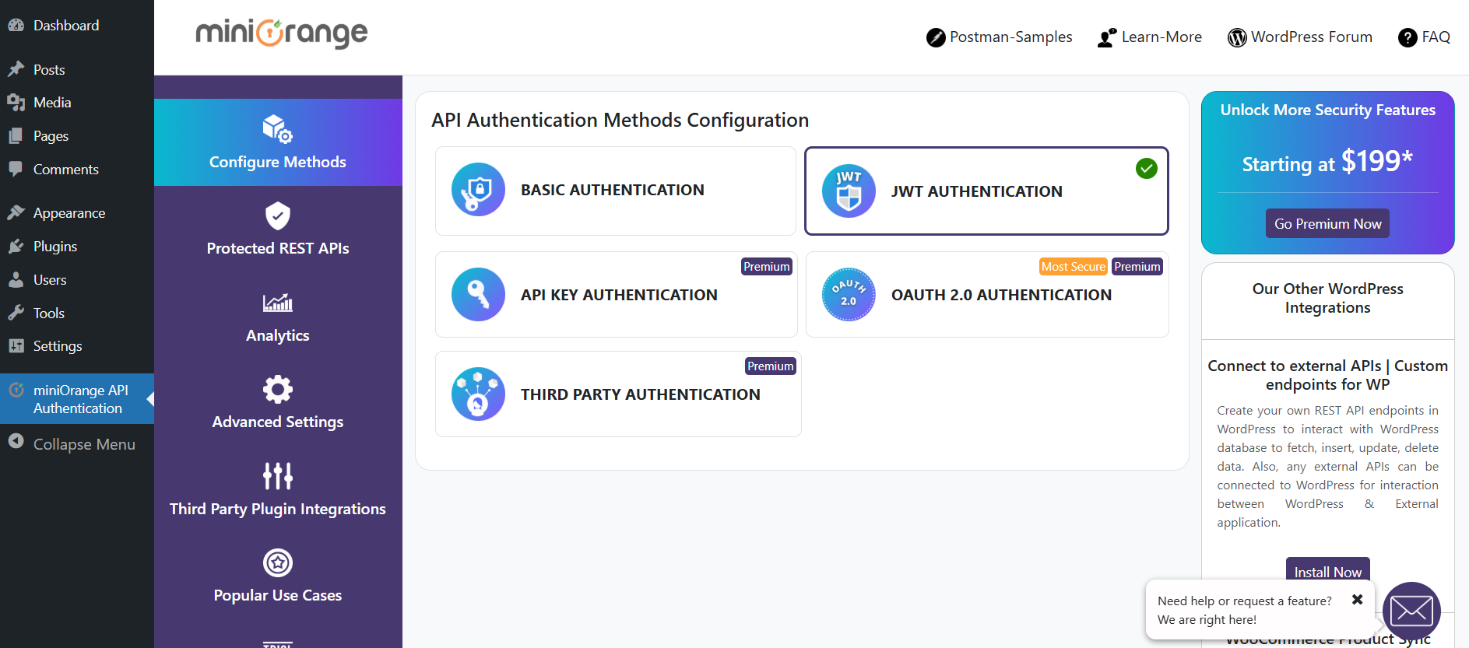Select the Third Party Authentication card
Viewport: 1469px width, 648px height.
point(618,394)
